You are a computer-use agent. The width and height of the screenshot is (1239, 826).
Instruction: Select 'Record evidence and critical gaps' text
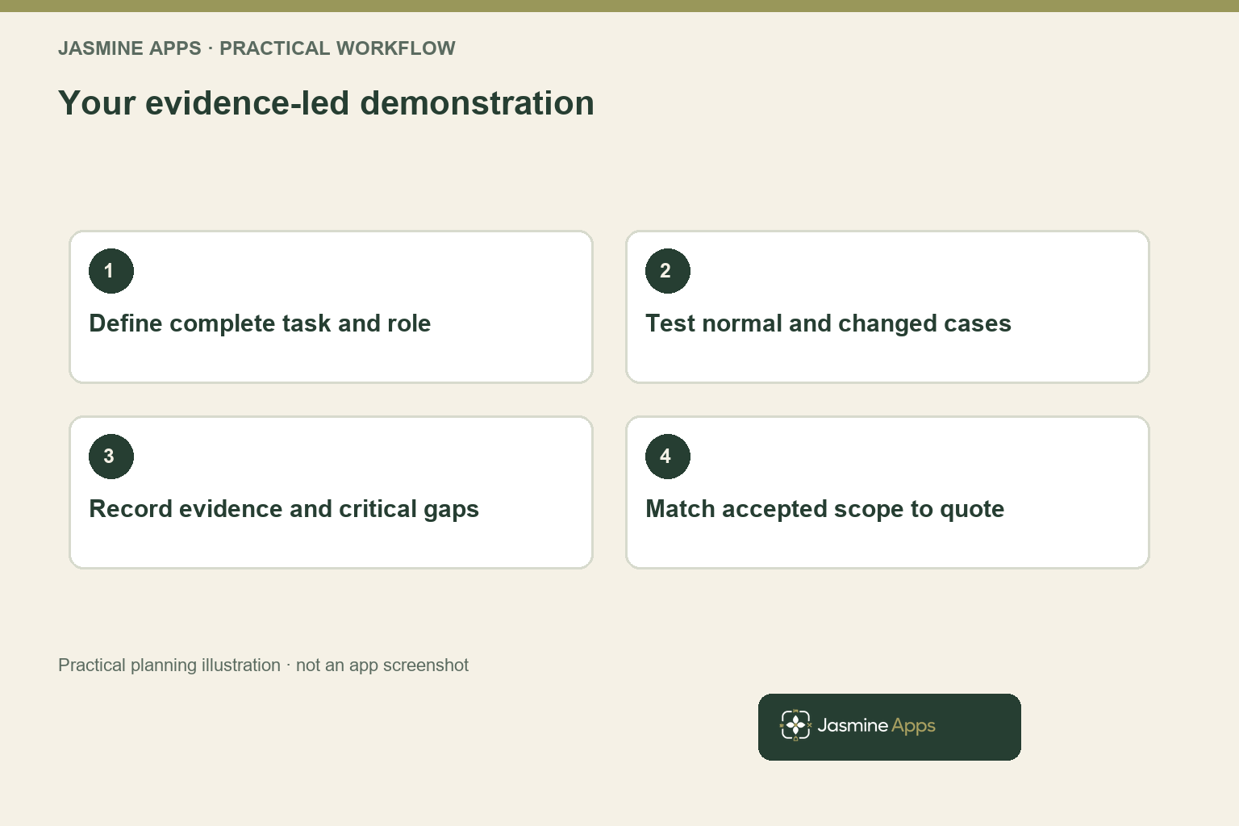click(284, 509)
